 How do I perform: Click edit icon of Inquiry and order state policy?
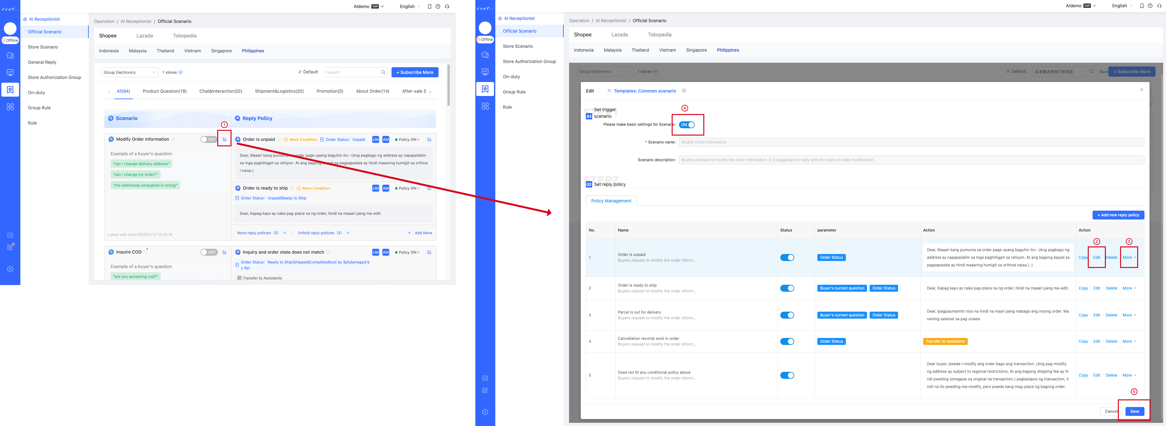click(x=429, y=252)
